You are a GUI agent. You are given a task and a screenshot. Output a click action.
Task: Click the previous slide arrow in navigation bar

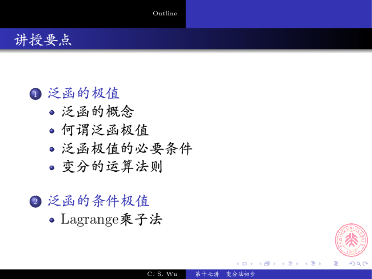click(238, 264)
